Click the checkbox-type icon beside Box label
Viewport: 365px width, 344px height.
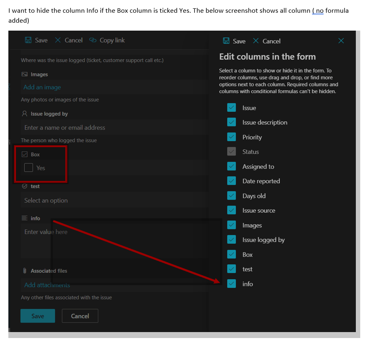[24, 154]
